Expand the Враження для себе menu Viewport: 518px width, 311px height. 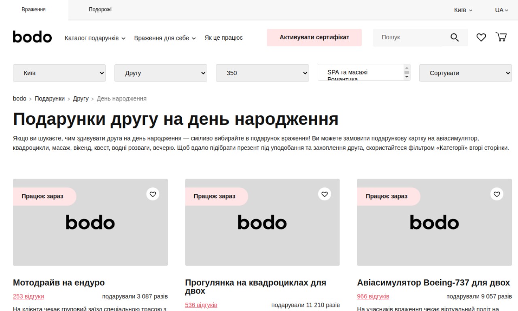(x=165, y=38)
